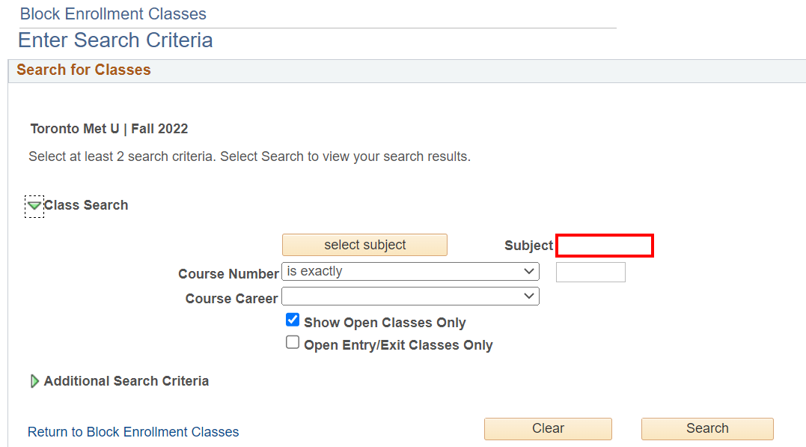This screenshot has width=806, height=447.
Task: Collapse the Class Search green arrow
Action: [x=34, y=205]
